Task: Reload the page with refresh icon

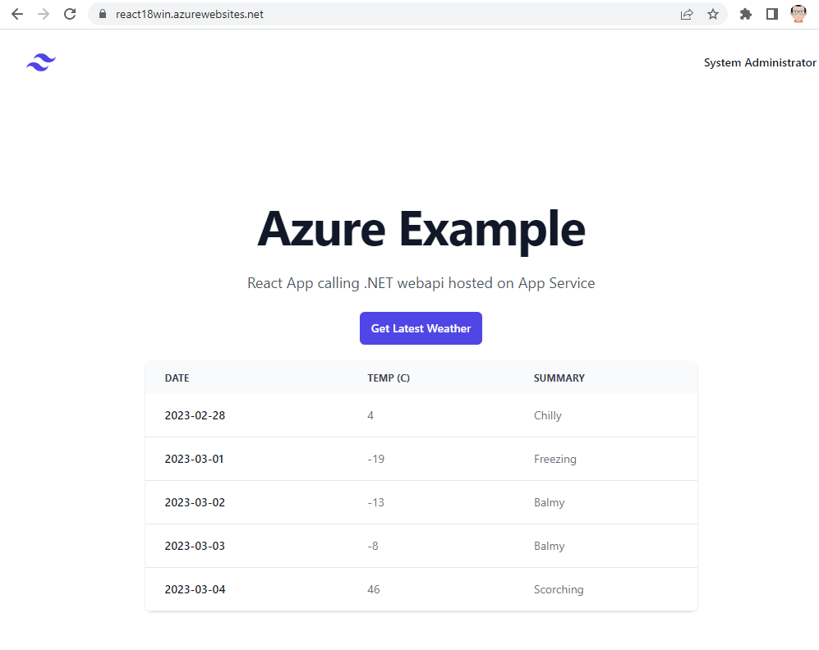Action: tap(70, 14)
